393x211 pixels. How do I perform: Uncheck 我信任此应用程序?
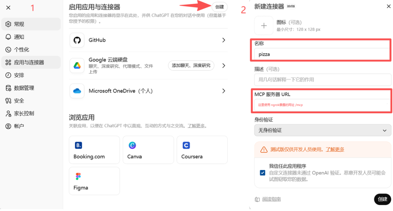(262, 173)
